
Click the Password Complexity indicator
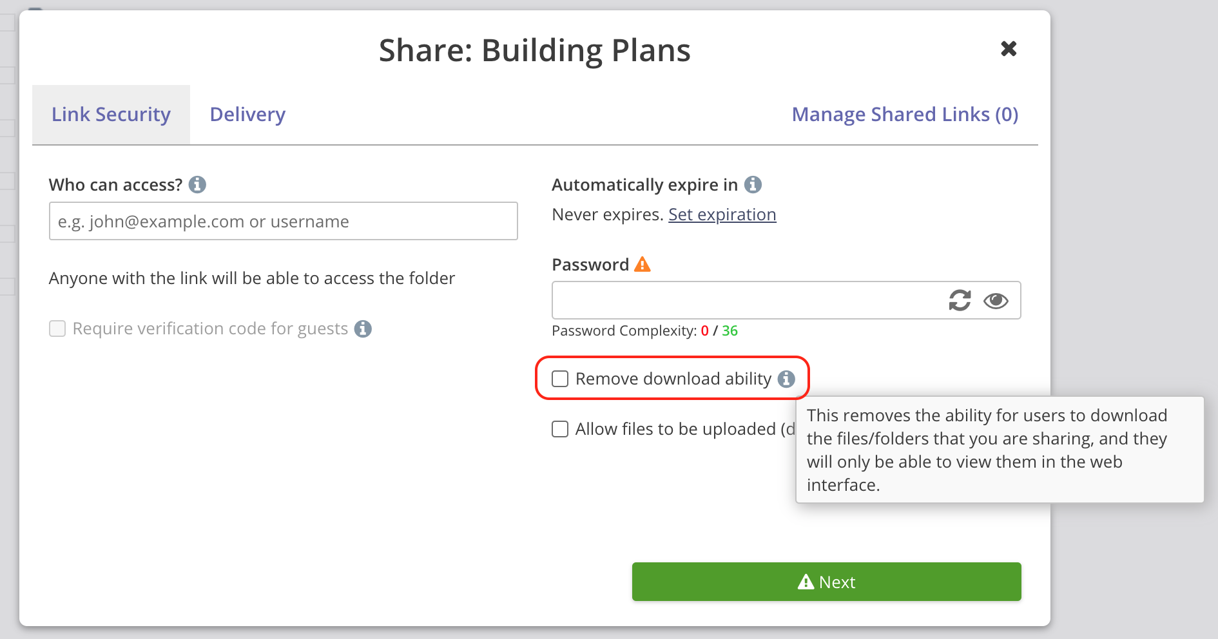tap(644, 330)
